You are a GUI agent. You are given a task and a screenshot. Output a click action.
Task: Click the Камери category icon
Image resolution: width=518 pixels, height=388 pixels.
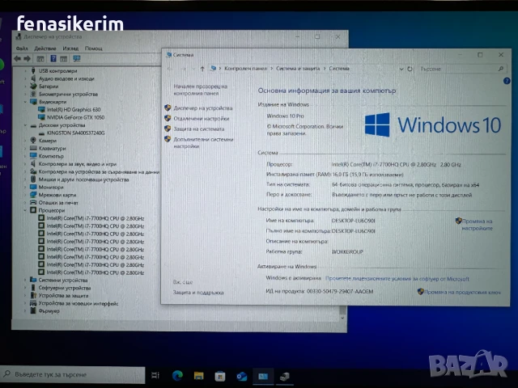tap(33, 140)
